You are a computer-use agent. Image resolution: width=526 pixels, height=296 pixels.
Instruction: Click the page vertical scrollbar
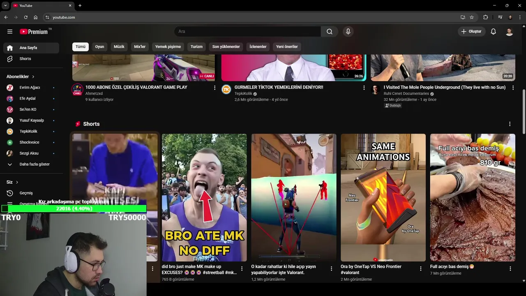pyautogui.click(x=524, y=111)
